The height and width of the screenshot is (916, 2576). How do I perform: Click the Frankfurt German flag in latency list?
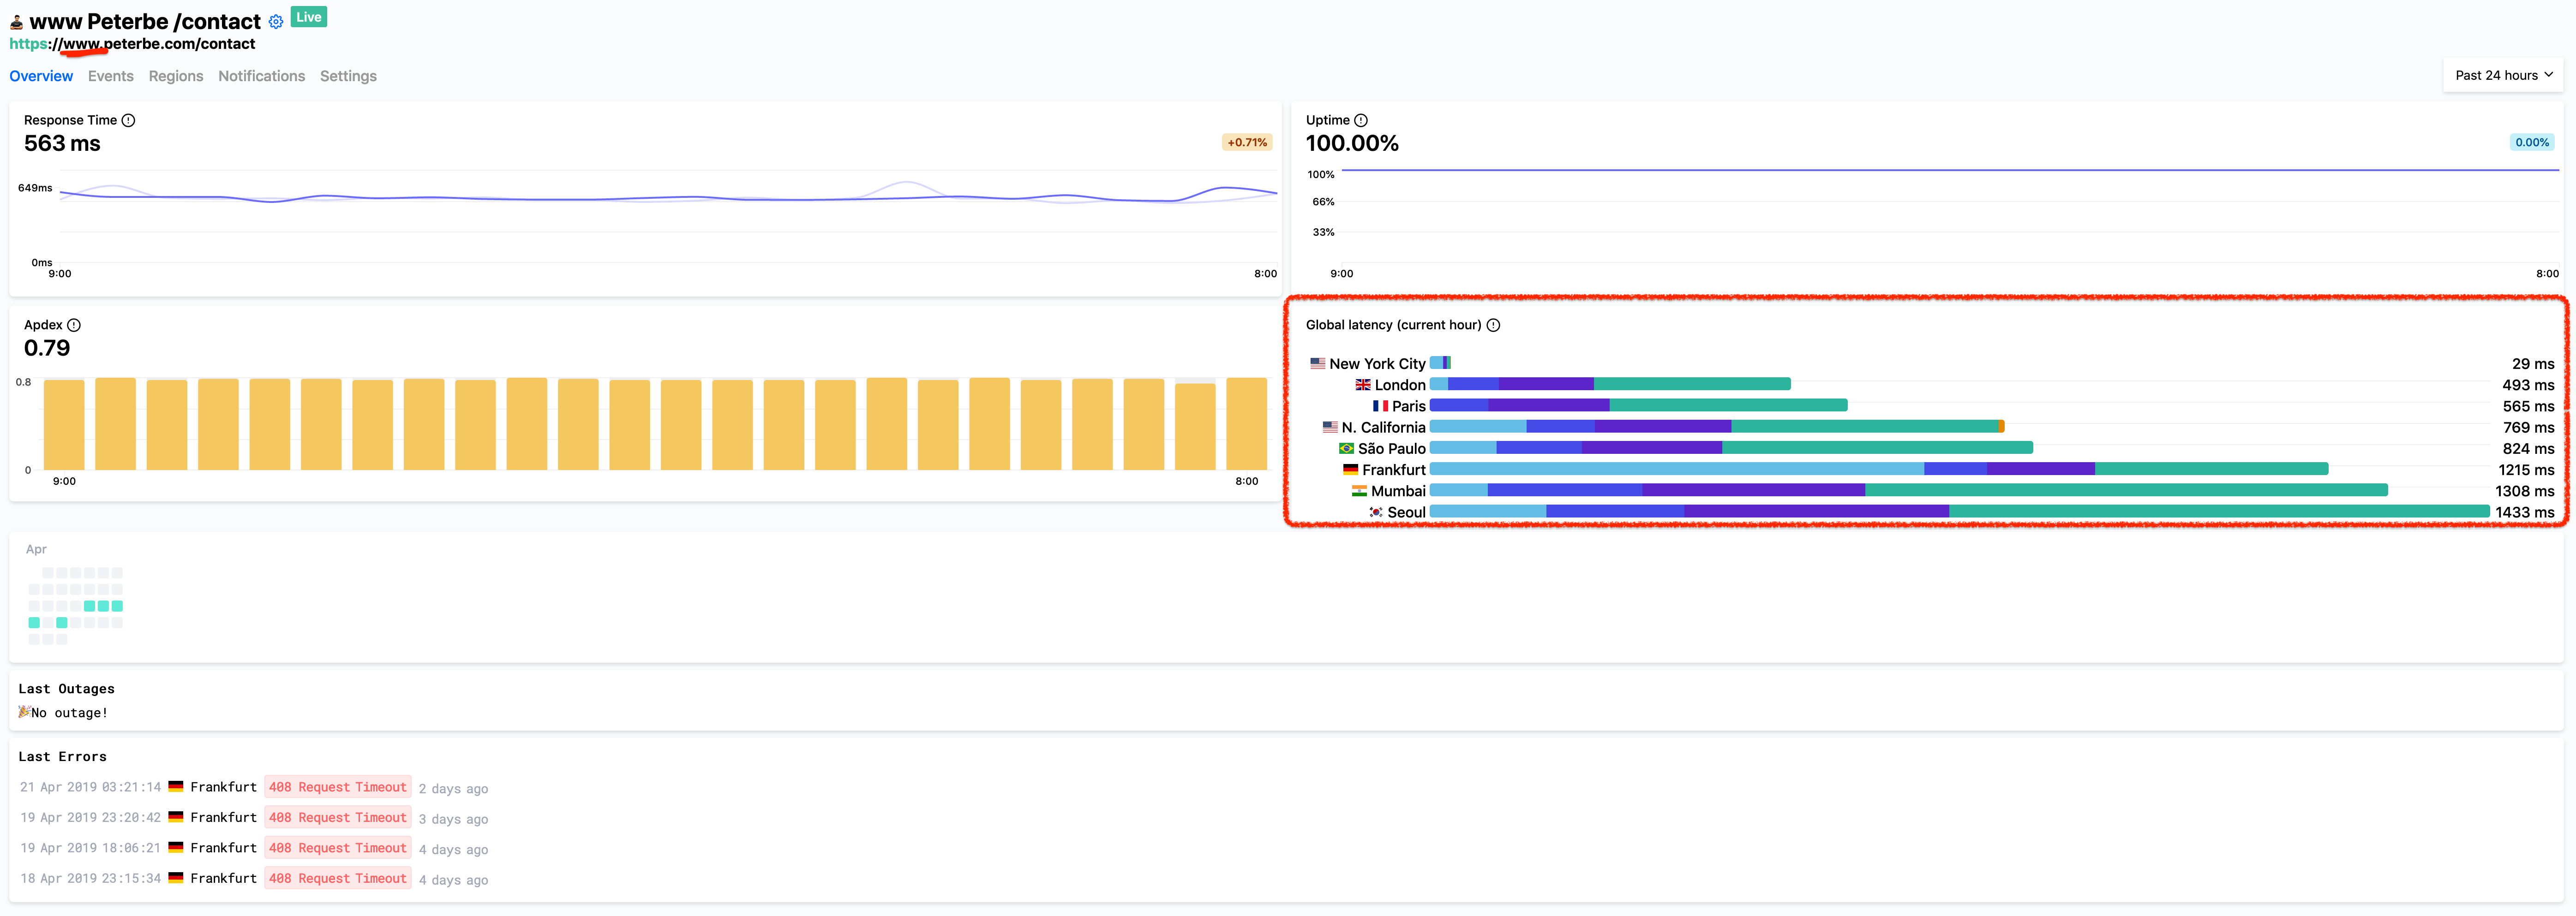coord(1351,470)
